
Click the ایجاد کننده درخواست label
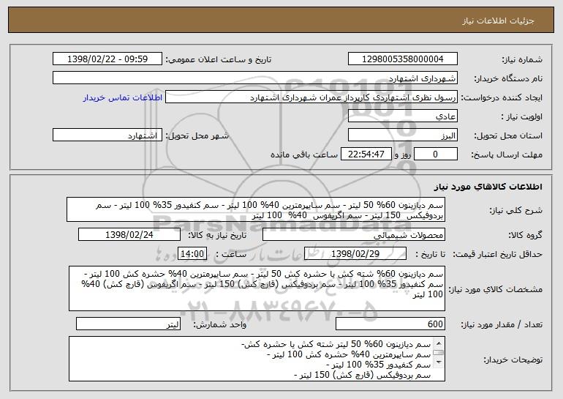[x=502, y=97]
